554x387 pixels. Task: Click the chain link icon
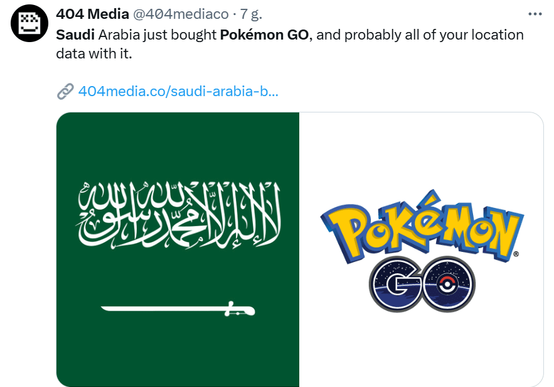click(65, 92)
